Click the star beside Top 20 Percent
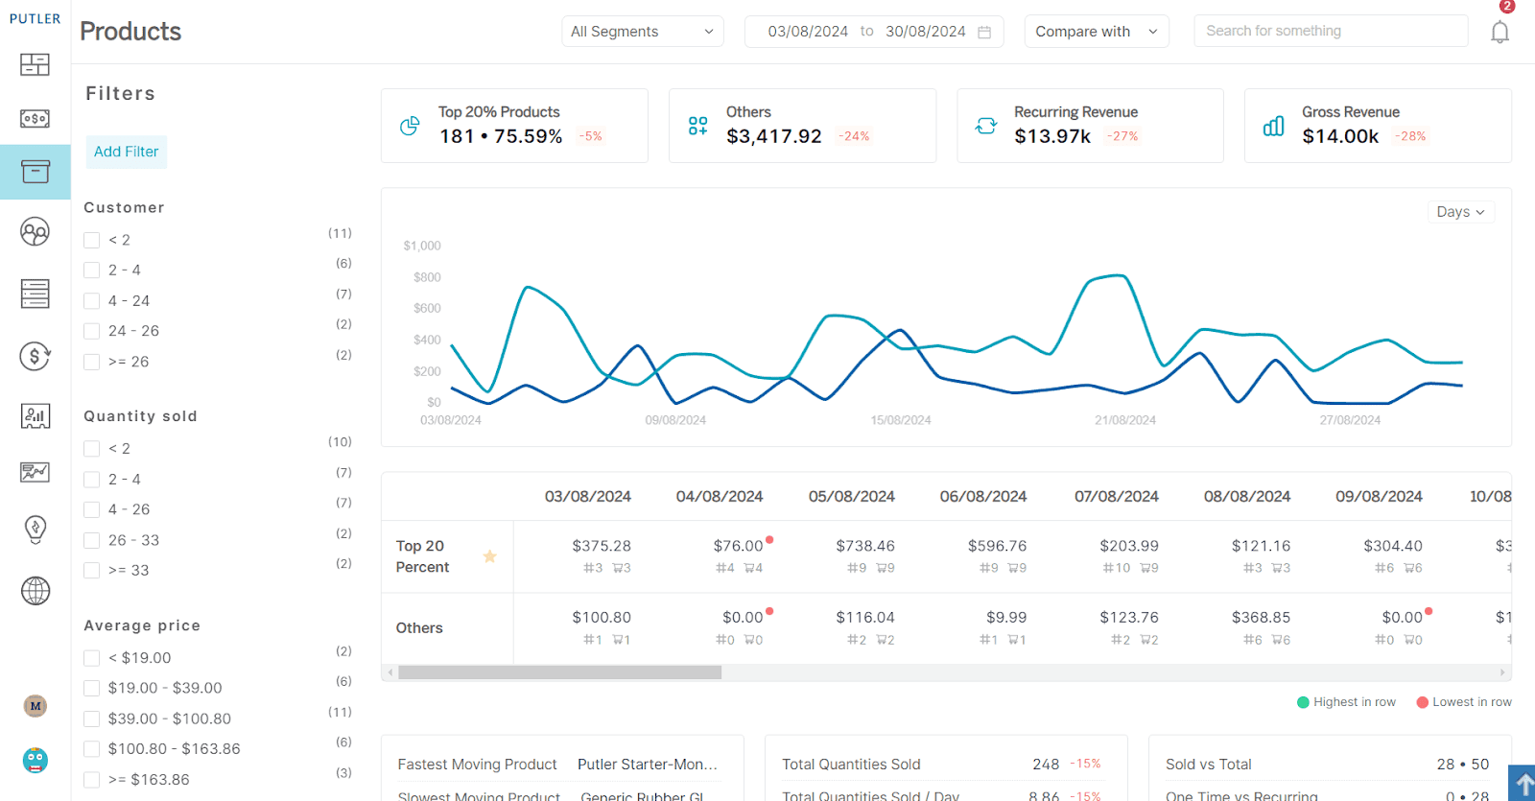This screenshot has height=801, width=1535. tap(489, 556)
